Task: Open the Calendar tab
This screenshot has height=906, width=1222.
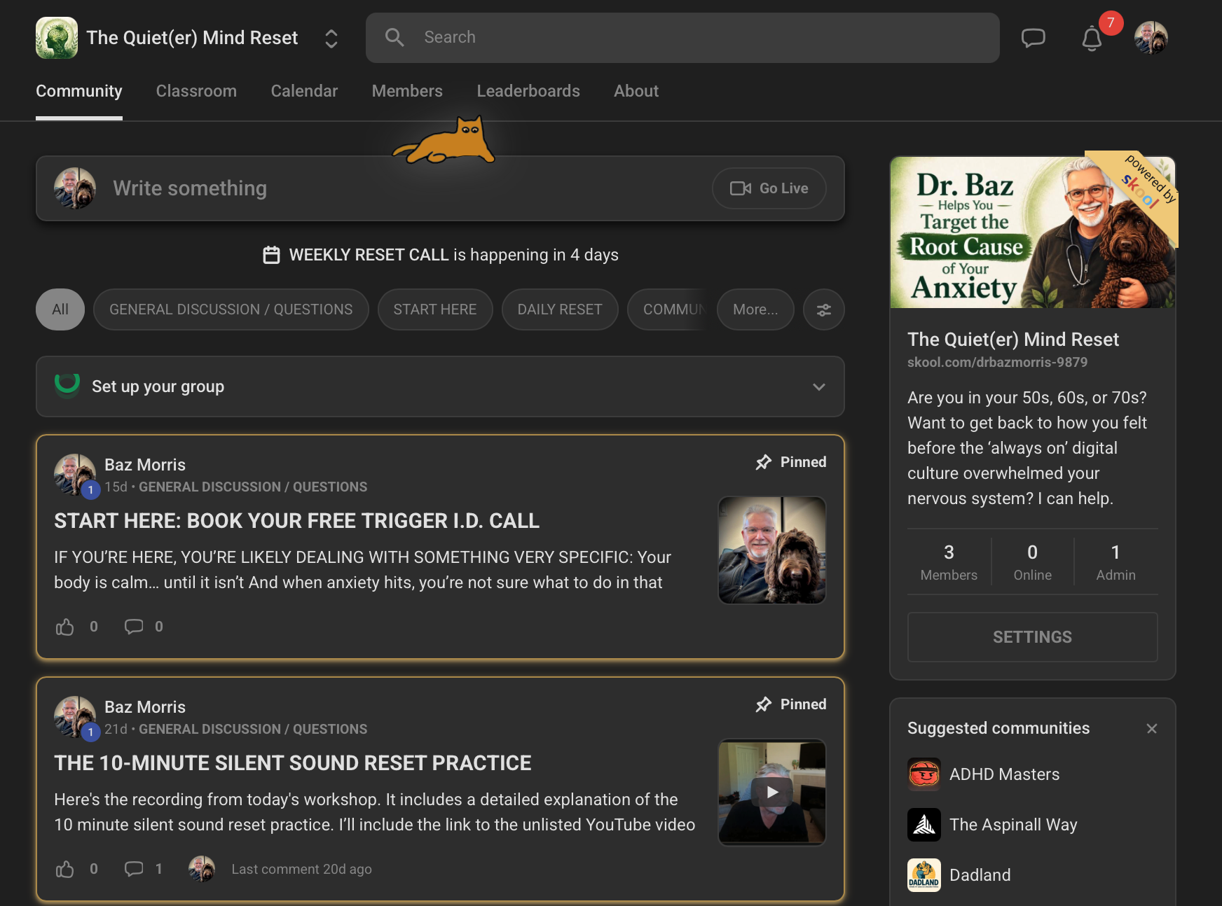Action: [x=304, y=91]
